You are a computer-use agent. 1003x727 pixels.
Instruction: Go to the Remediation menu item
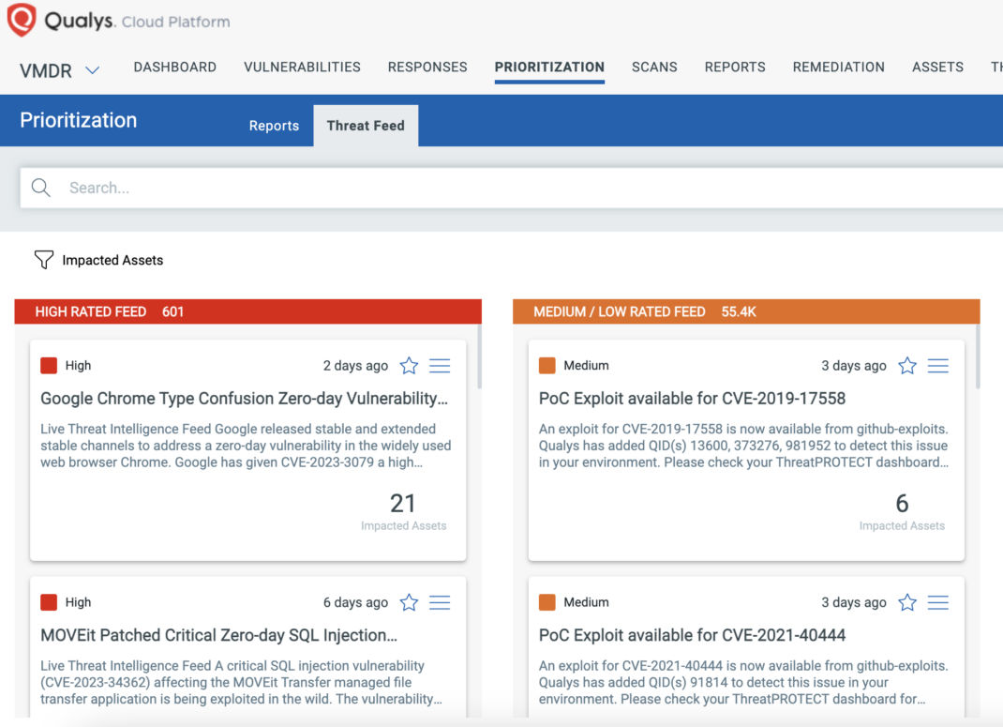pyautogui.click(x=838, y=67)
